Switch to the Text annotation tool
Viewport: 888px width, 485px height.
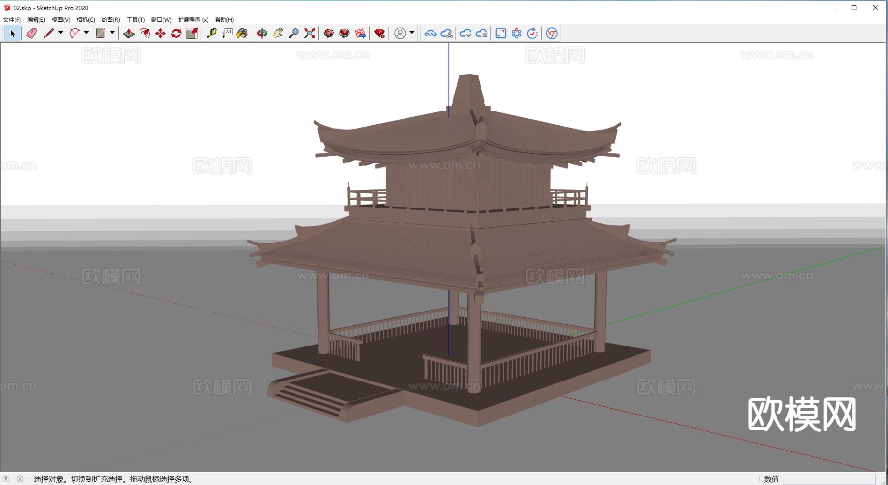(x=227, y=33)
